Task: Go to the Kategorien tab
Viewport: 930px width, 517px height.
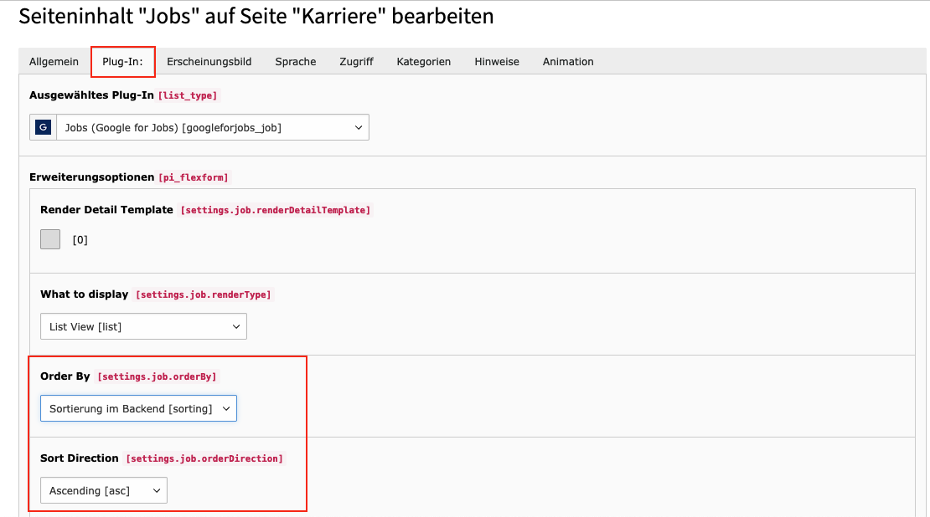Action: click(423, 62)
